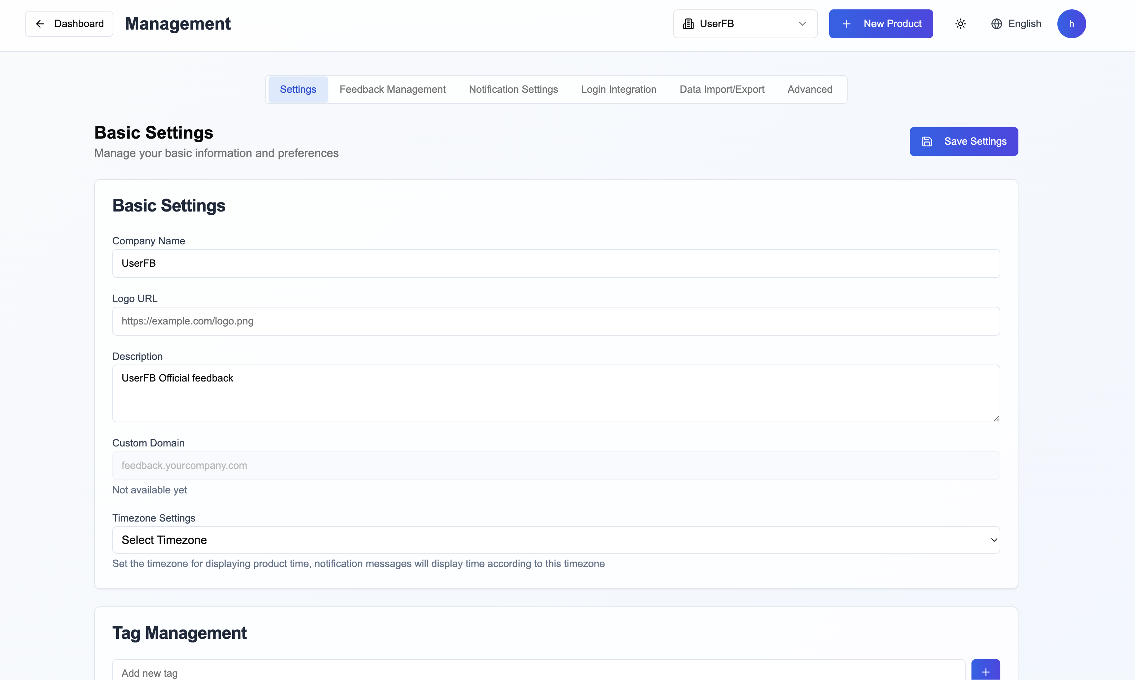Click the blue plus add-tag button
Screen dimensions: 1135x680
pyautogui.click(x=985, y=672)
